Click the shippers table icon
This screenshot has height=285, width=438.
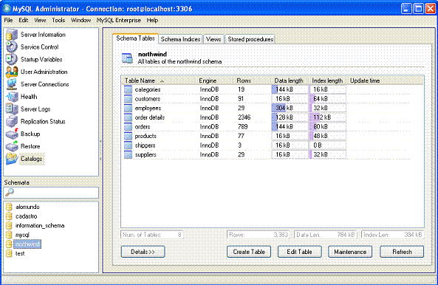(128, 145)
